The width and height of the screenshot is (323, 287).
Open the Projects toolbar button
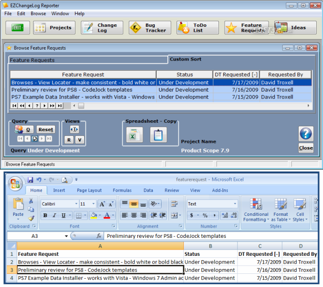coord(54,27)
